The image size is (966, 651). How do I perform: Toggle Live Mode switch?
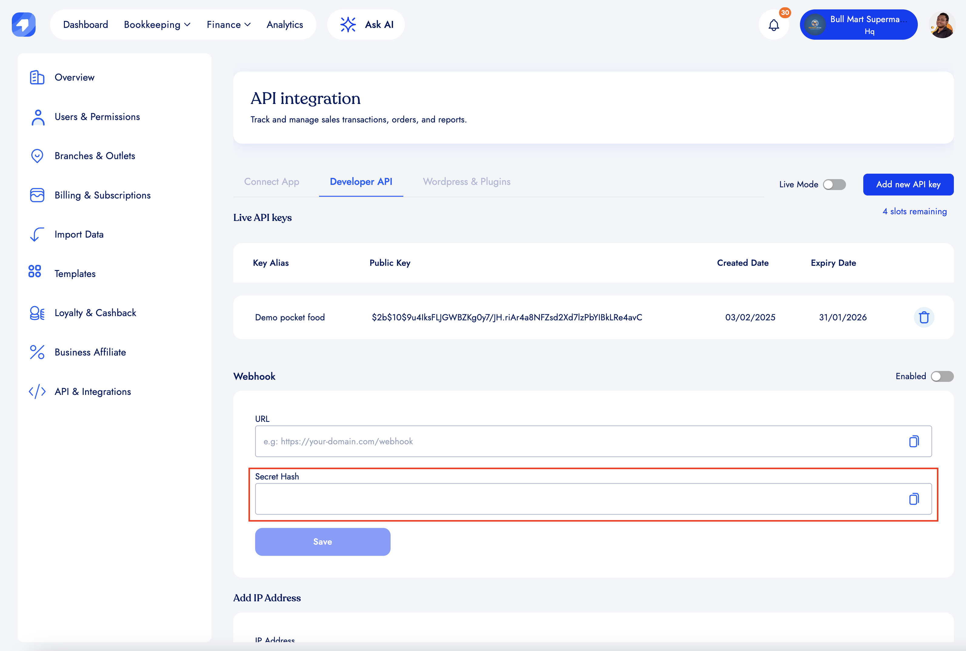(834, 185)
